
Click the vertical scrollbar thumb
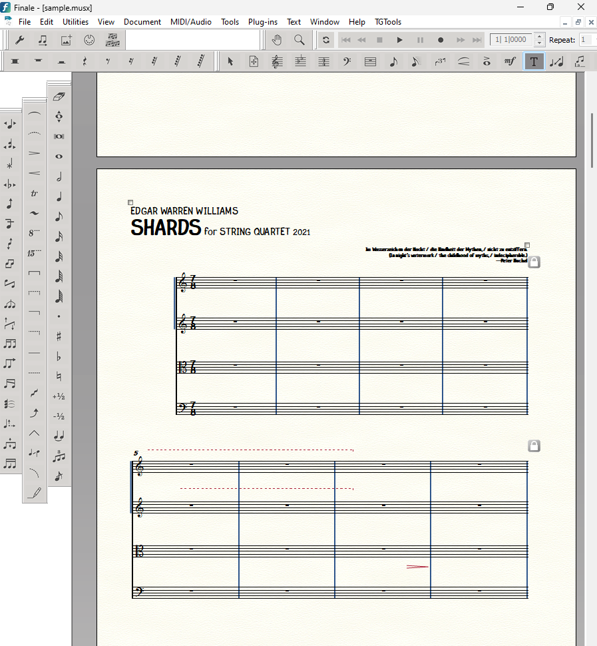click(591, 140)
